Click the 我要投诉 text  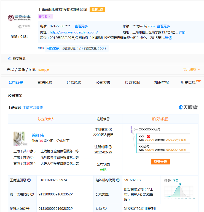click(19, 58)
